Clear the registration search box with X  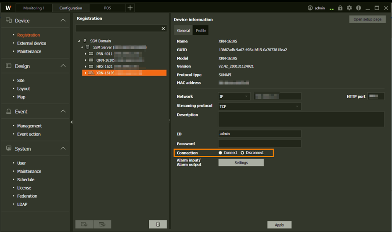(x=163, y=28)
